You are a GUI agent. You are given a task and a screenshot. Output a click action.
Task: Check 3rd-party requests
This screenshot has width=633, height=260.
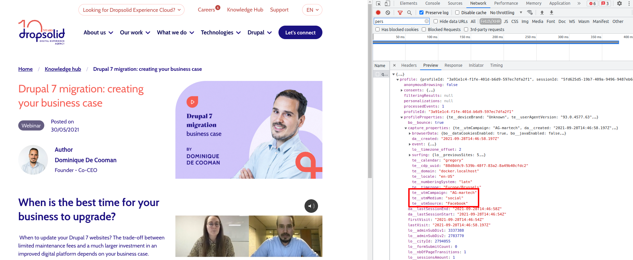(466, 29)
